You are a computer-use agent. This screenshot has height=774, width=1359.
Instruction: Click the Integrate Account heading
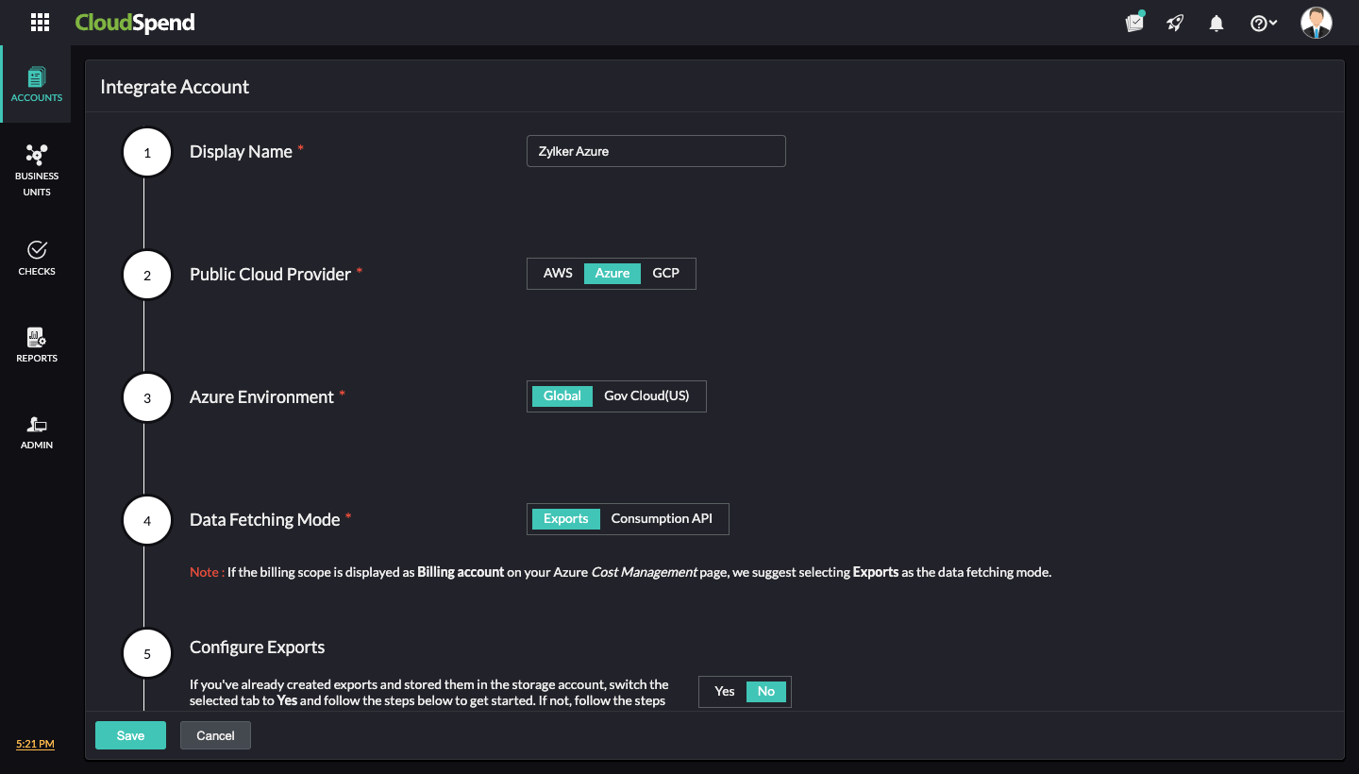[175, 87]
